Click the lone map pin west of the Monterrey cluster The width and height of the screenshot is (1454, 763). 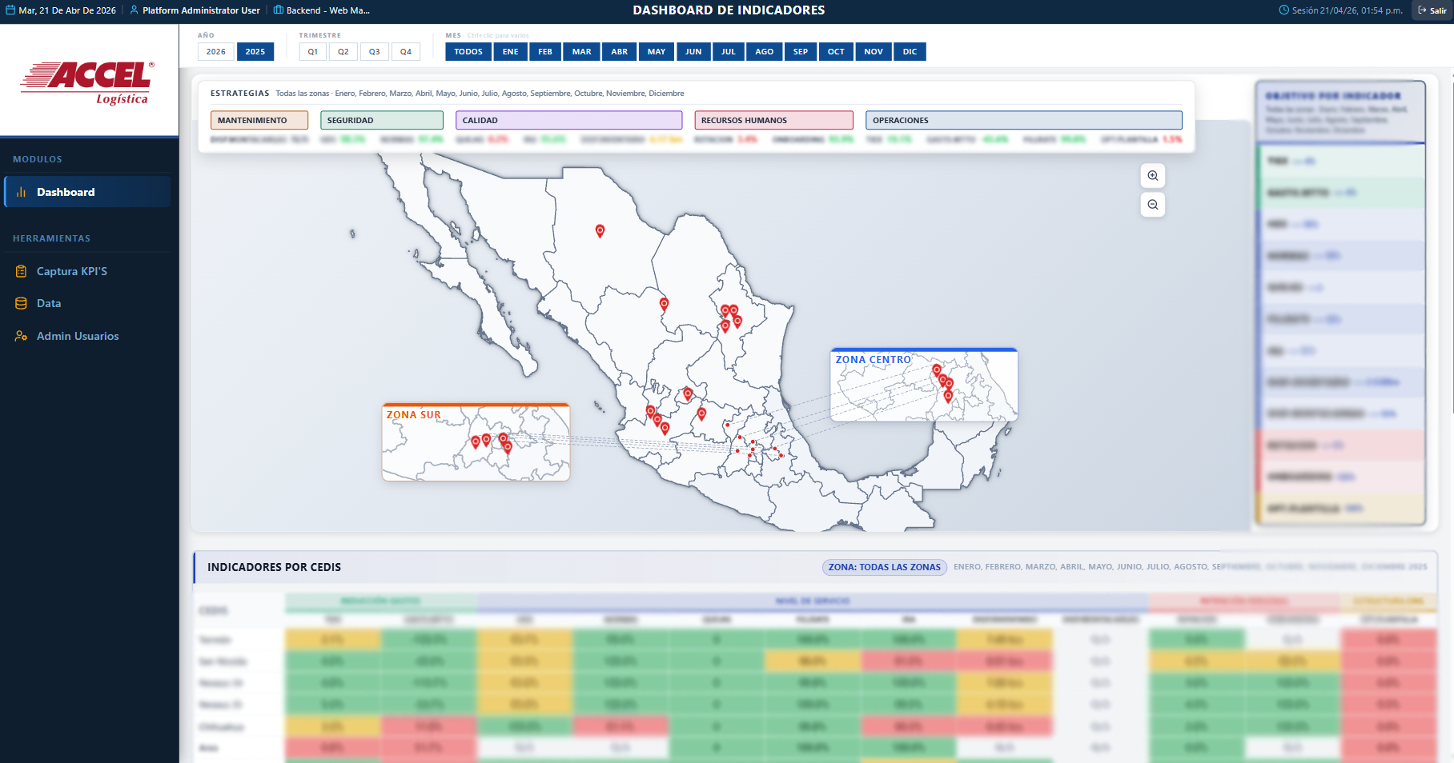coord(664,303)
